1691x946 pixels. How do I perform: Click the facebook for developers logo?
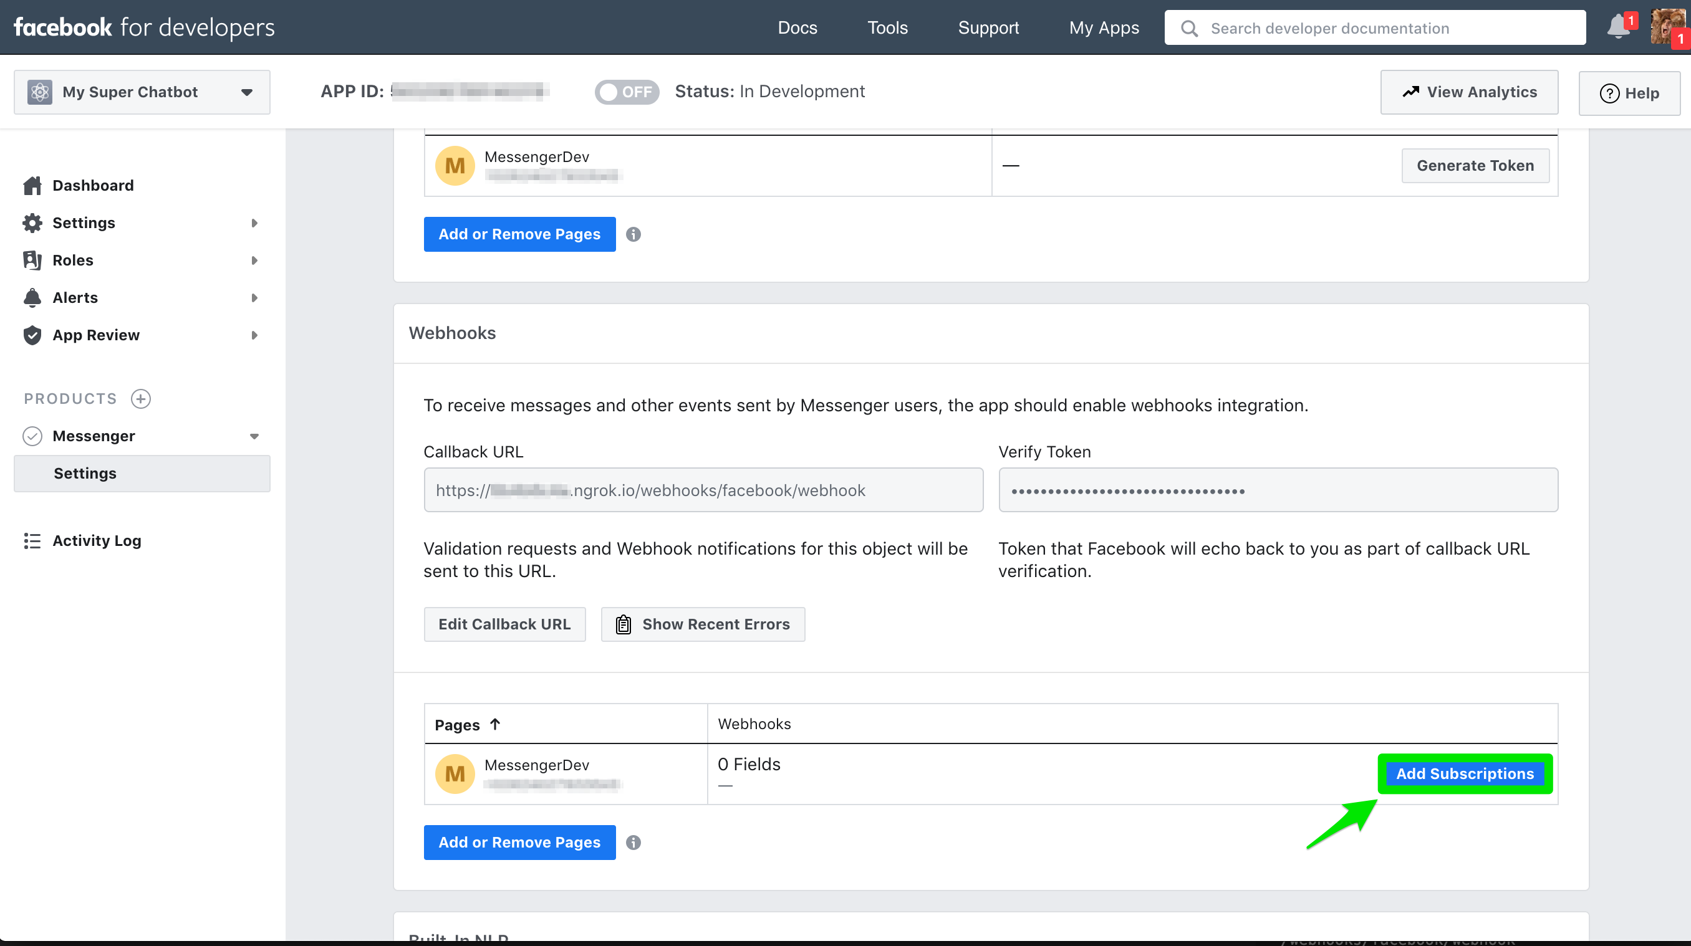(144, 27)
